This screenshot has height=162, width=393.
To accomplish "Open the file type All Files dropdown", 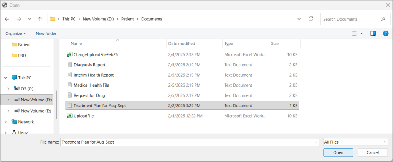I will pyautogui.click(x=355, y=142).
